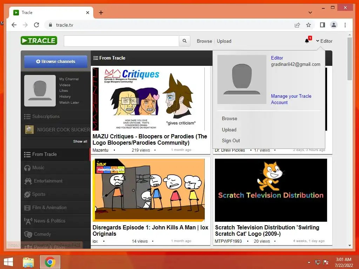Screen dimensions: 359x269
Task: Open the History link in sidebar
Action: (65, 97)
